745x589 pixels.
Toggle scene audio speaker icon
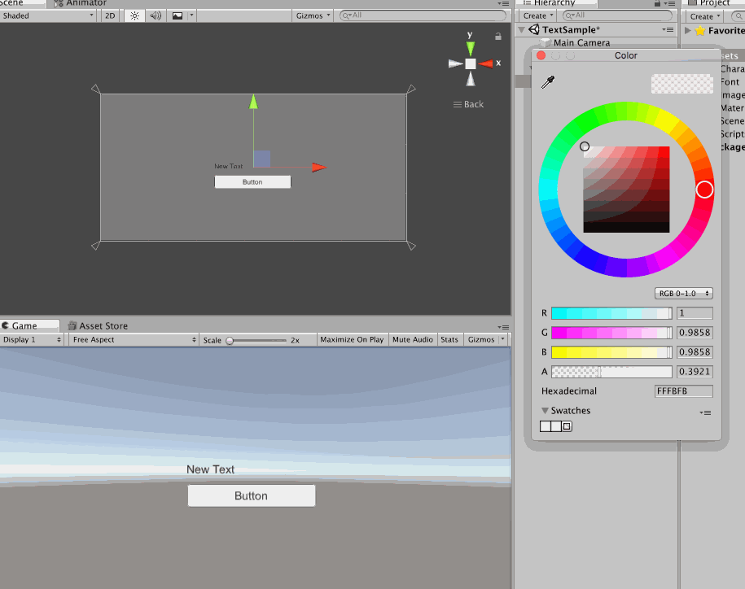click(156, 15)
